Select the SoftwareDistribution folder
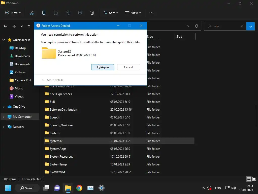Screen dimensions: 258x194 119,110
